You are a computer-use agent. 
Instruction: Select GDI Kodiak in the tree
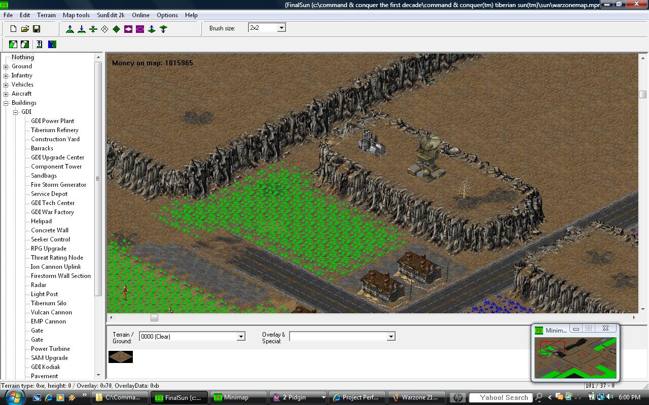(46, 367)
